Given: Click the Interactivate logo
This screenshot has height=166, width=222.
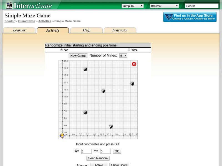Looking at the screenshot, I should click(29, 6).
